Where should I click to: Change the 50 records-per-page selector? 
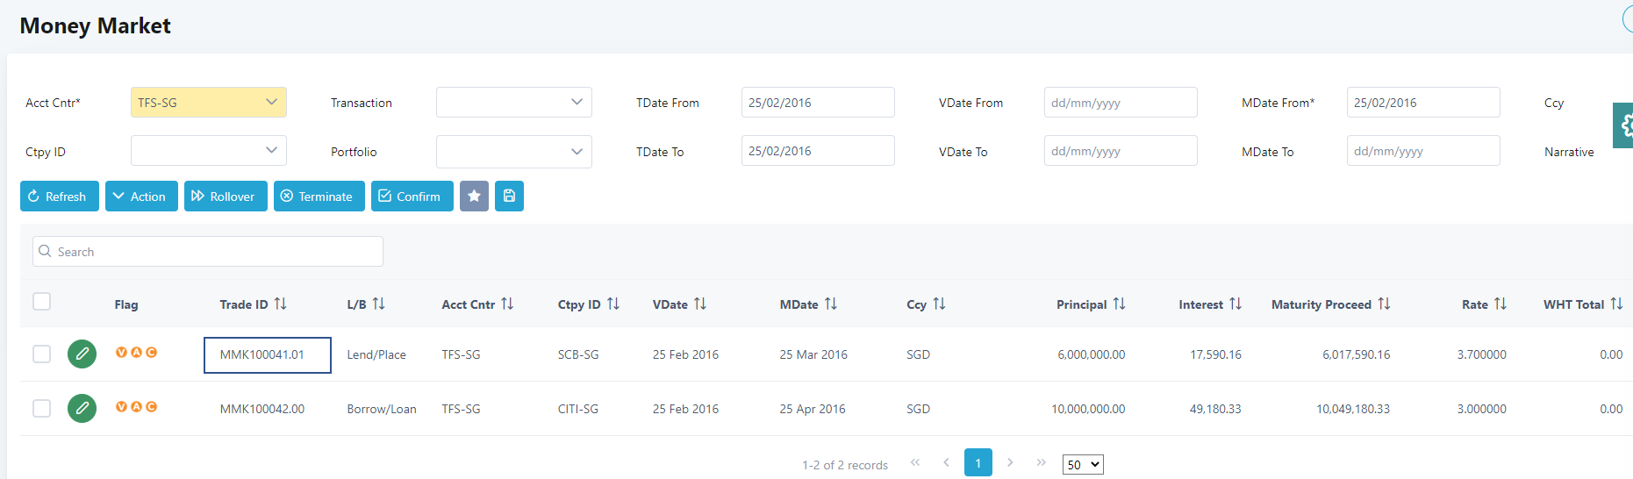tap(1082, 464)
